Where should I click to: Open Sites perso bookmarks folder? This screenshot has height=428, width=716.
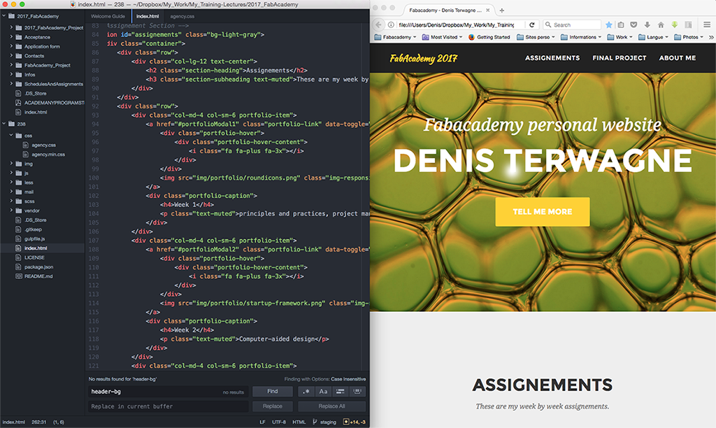pos(536,37)
